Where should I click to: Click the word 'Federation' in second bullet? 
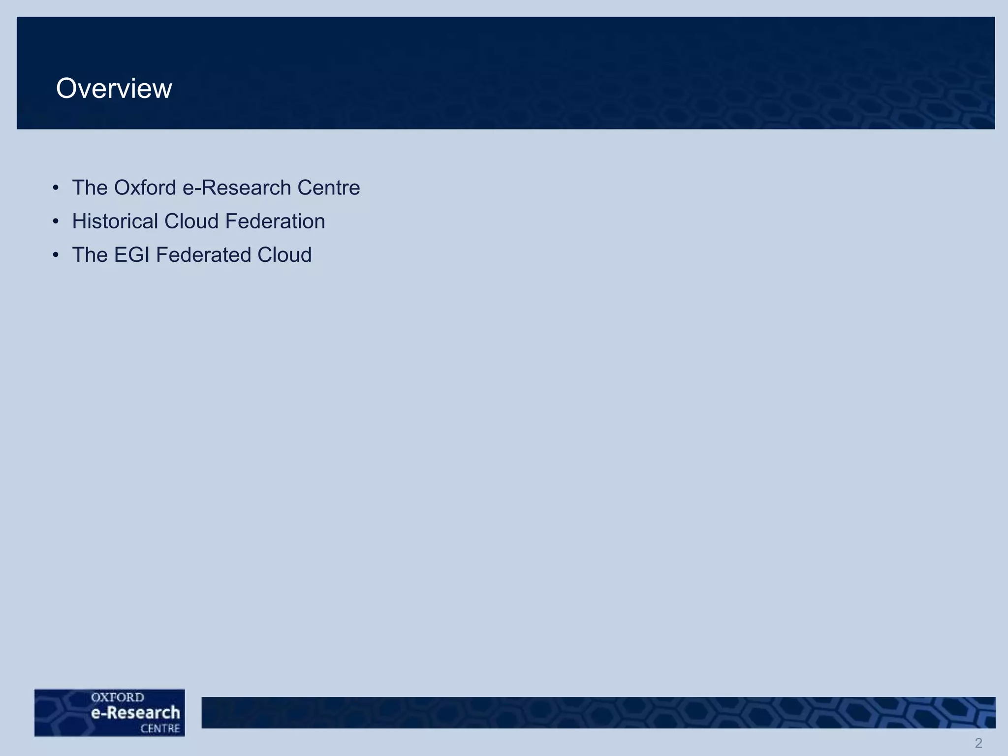tap(275, 221)
